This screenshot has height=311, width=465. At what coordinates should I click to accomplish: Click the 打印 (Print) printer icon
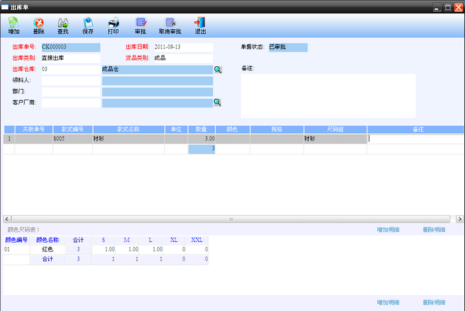tap(114, 25)
